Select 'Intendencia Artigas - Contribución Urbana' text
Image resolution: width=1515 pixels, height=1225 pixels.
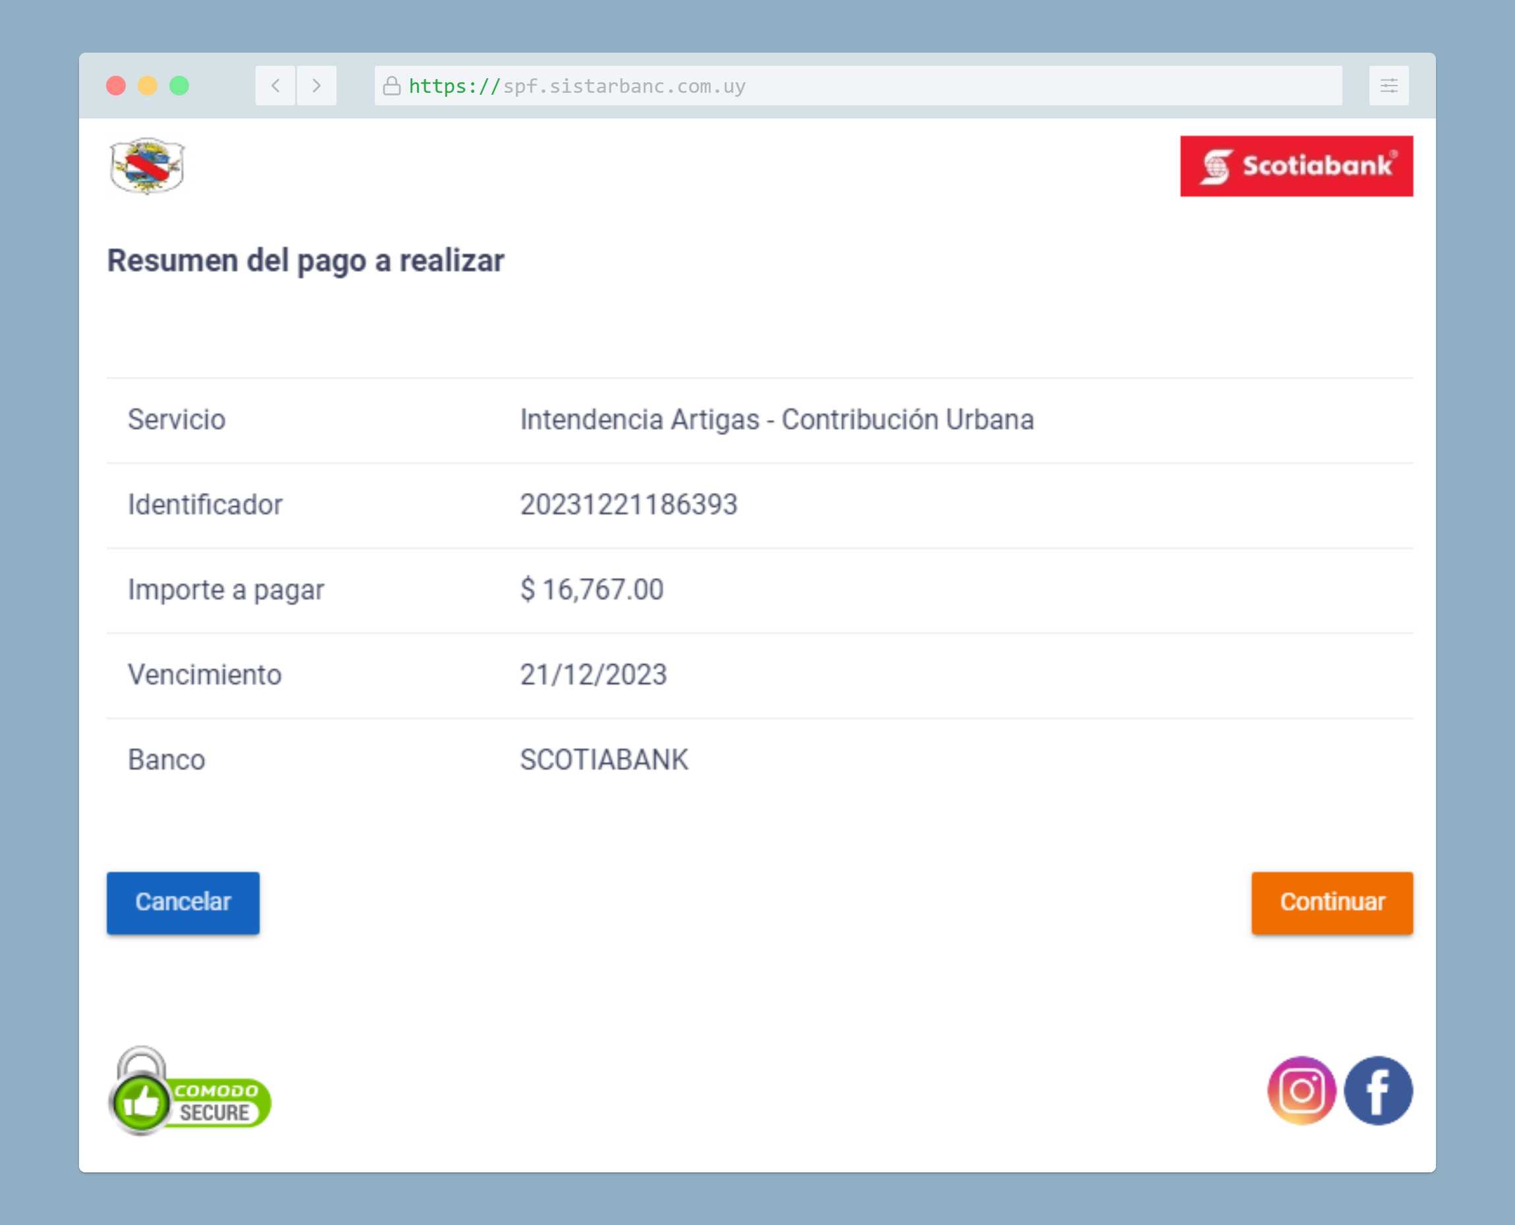click(777, 420)
